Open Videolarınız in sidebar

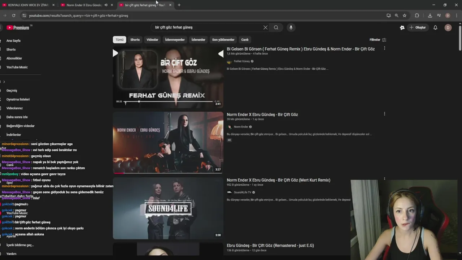pos(14,108)
